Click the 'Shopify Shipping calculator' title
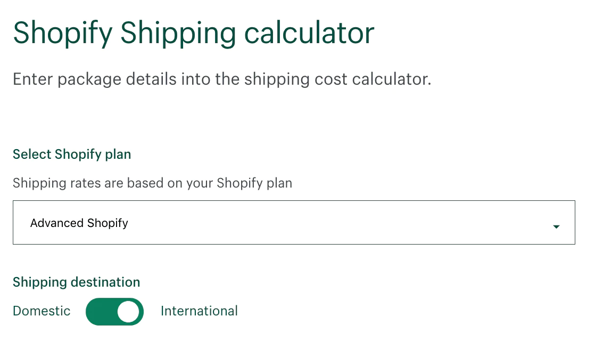 click(194, 33)
